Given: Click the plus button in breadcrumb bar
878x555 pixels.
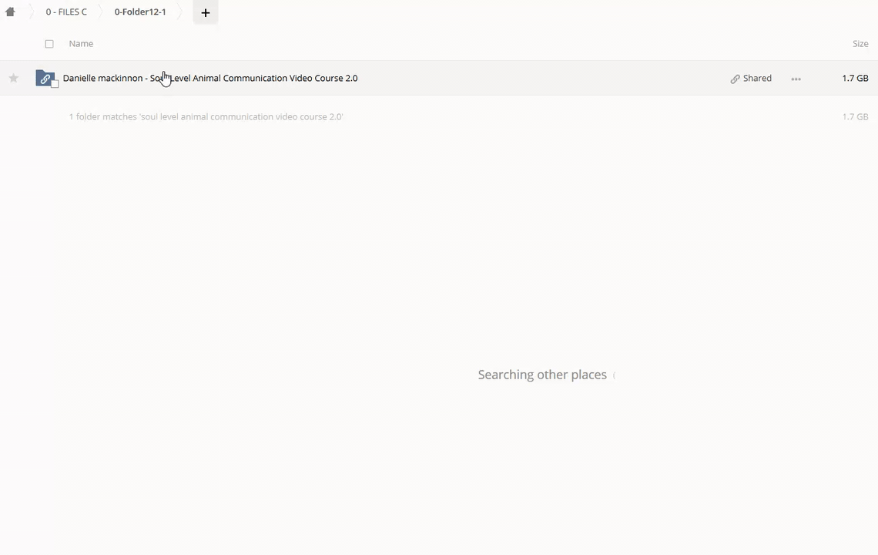Looking at the screenshot, I should (205, 12).
